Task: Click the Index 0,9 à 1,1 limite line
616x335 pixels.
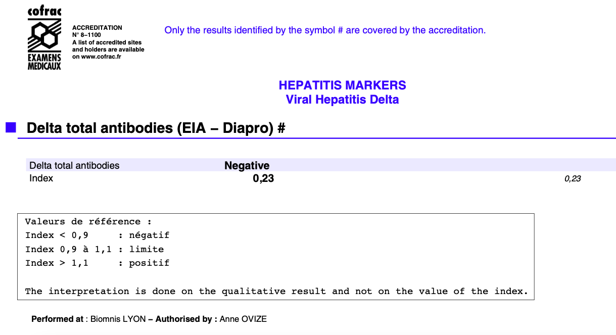Action: (x=94, y=249)
